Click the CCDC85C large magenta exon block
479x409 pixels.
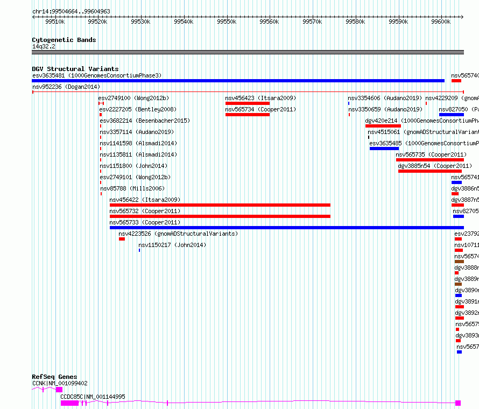[69, 403]
